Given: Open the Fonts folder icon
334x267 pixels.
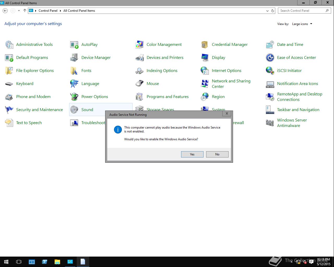Looking at the screenshot, I should pyautogui.click(x=74, y=71).
